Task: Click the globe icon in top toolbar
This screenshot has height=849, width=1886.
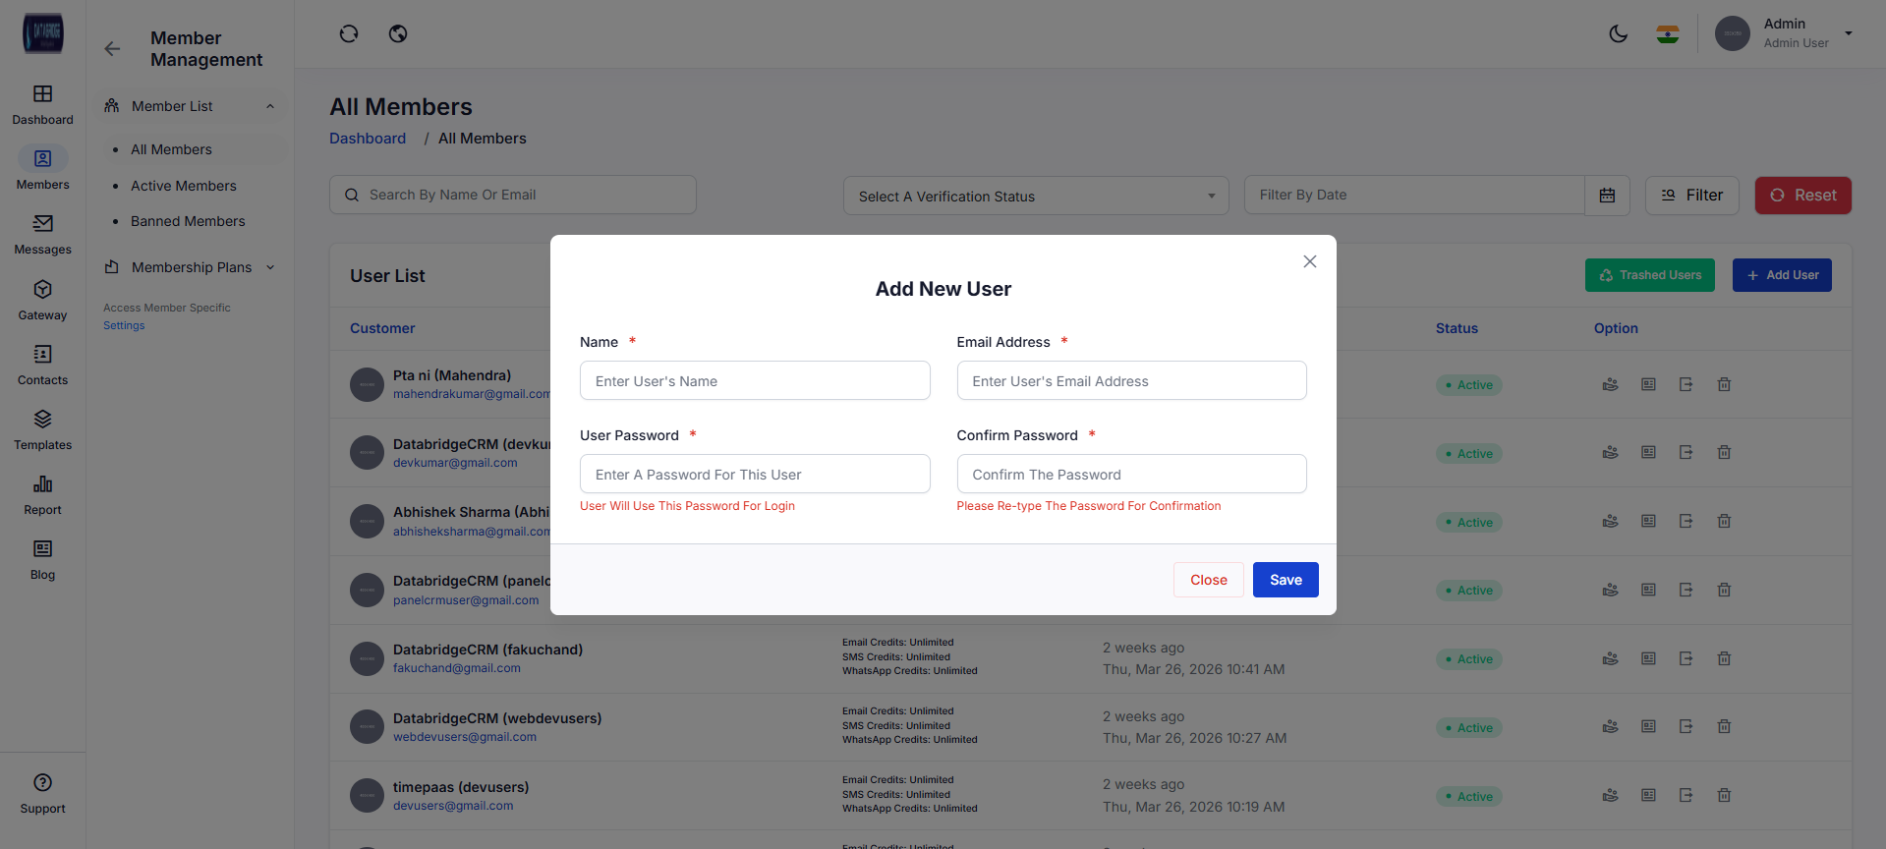Action: (398, 34)
